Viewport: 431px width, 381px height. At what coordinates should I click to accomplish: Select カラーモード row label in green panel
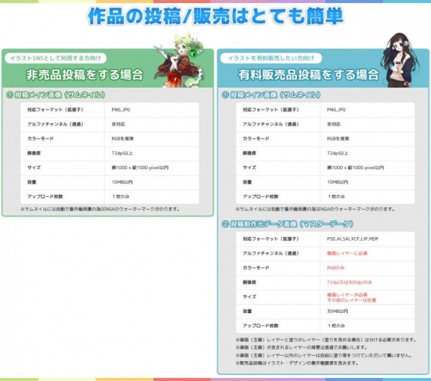pos(40,139)
